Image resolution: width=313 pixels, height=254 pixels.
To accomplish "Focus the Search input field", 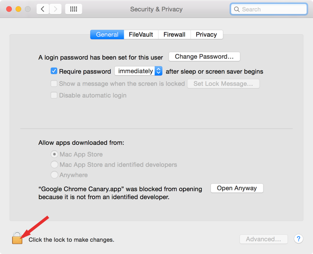I will [268, 9].
